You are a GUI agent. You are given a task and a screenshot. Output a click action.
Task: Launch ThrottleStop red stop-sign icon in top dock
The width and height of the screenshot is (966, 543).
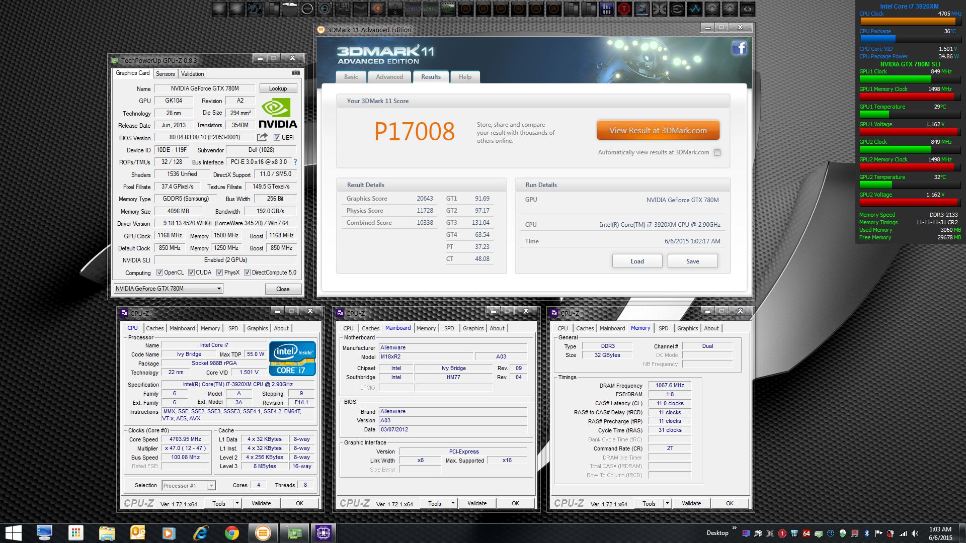(x=624, y=9)
